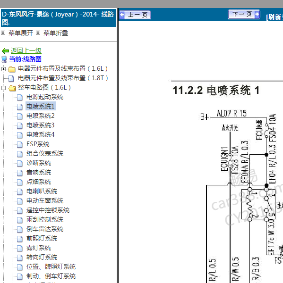Open 遥控中控锁系统 diagram

48,210
